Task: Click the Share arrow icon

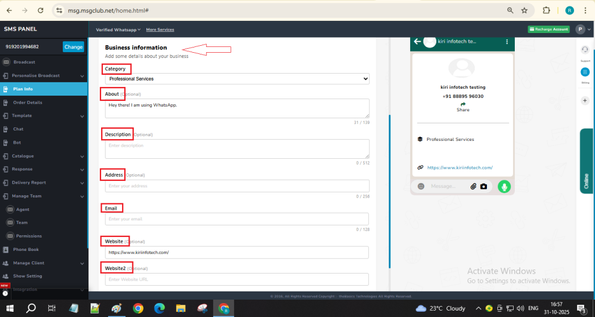Action: [x=463, y=104]
